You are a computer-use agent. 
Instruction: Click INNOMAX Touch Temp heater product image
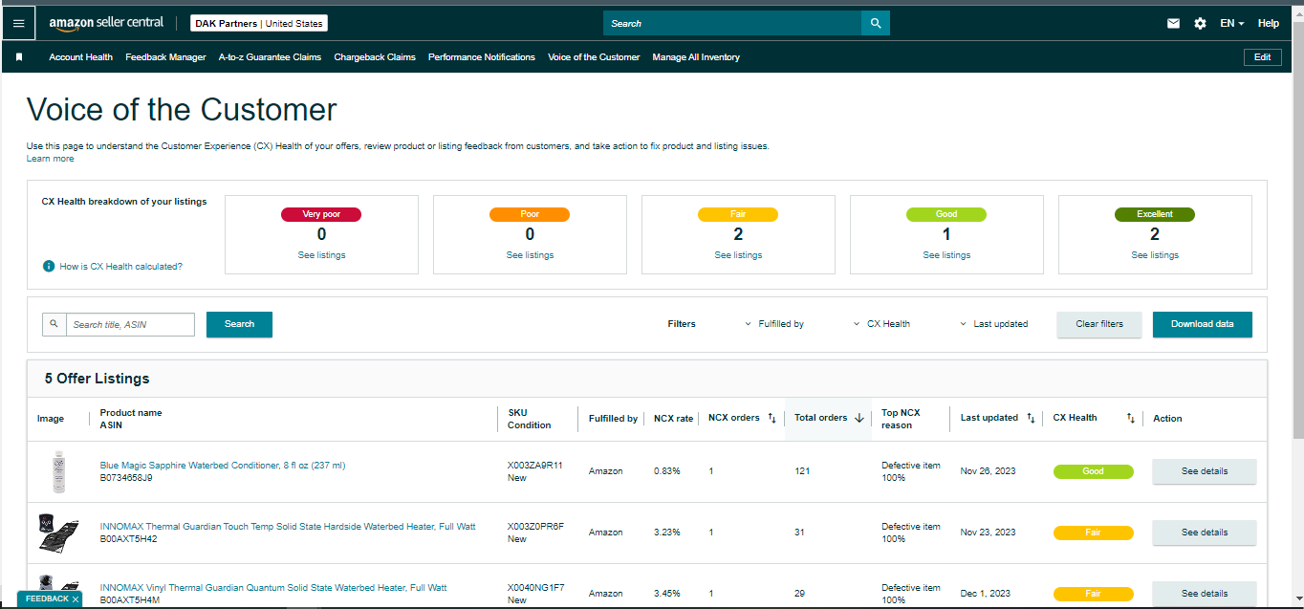[58, 533]
